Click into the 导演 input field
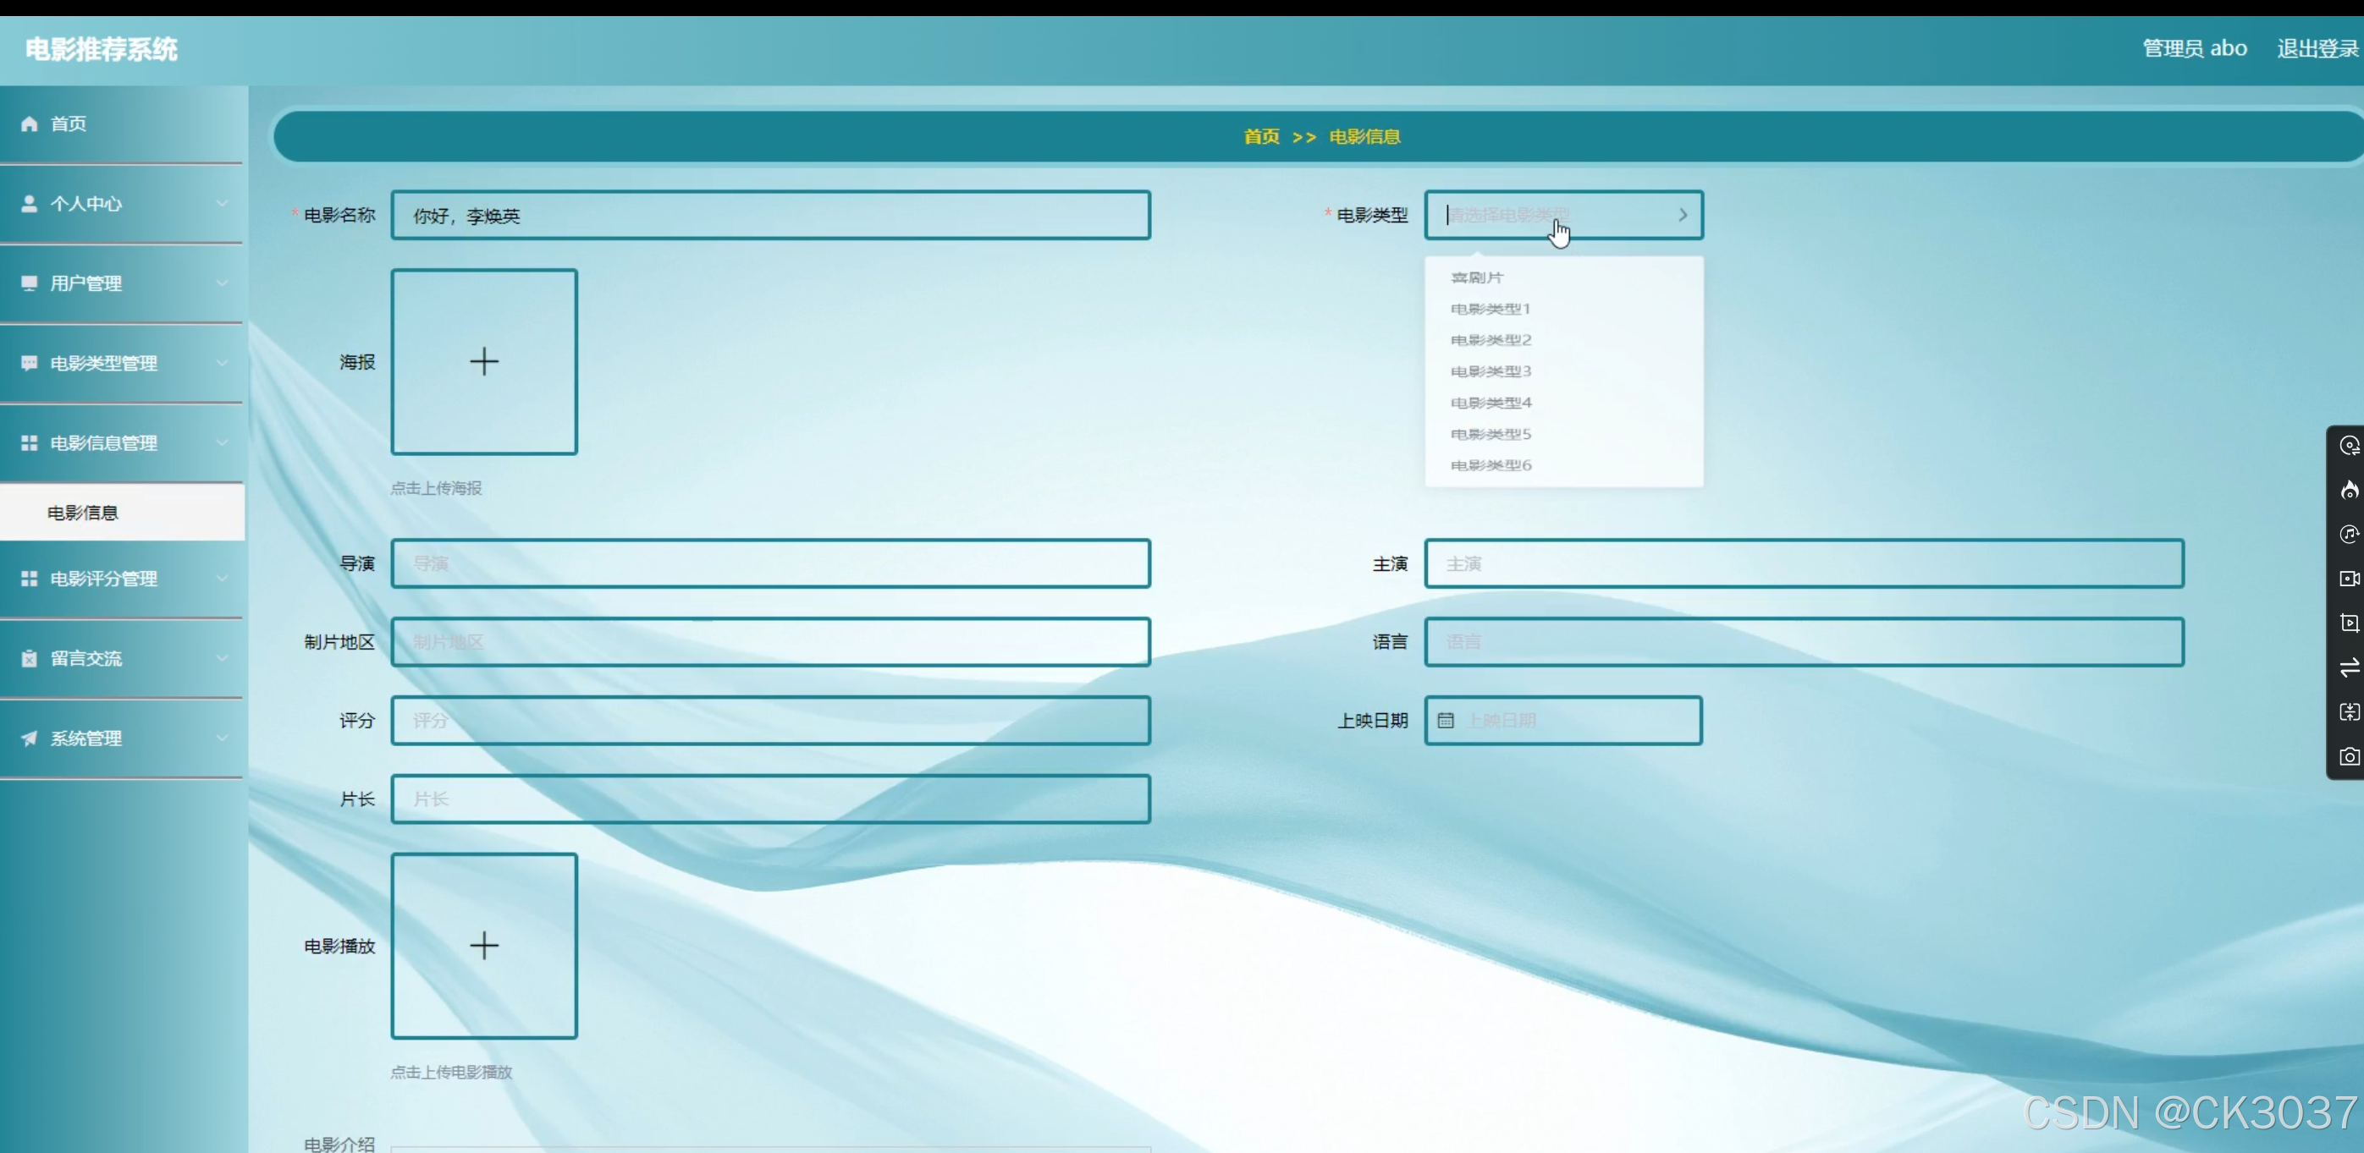Image resolution: width=2364 pixels, height=1153 pixels. [x=770, y=563]
